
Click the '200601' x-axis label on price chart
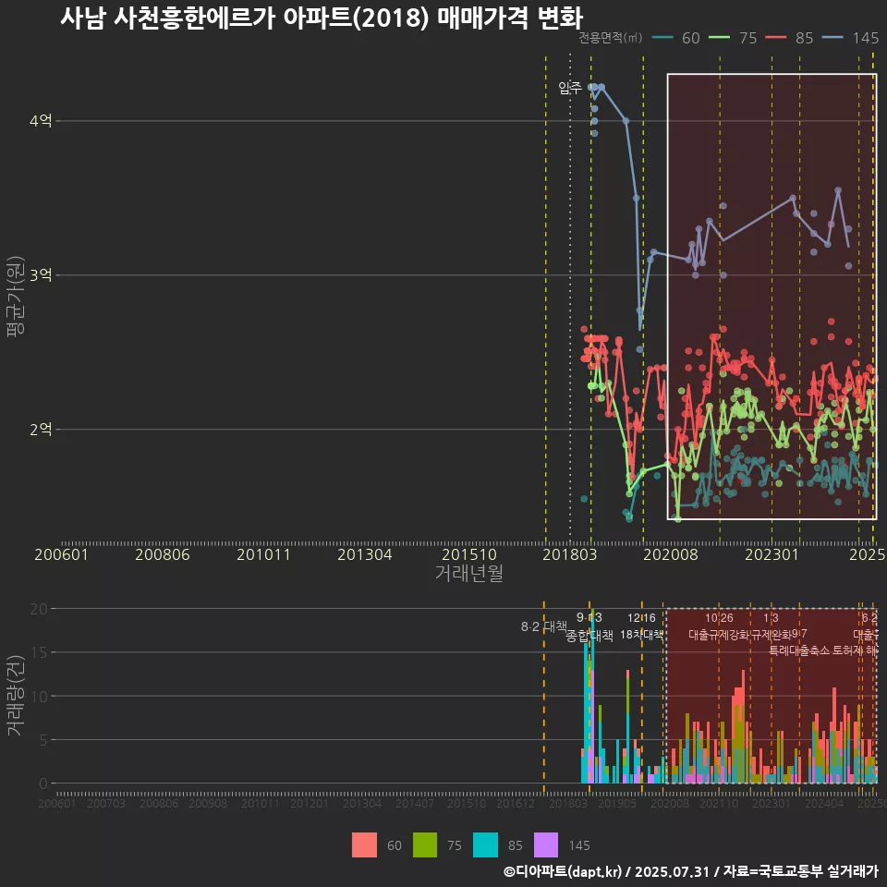pyautogui.click(x=61, y=554)
